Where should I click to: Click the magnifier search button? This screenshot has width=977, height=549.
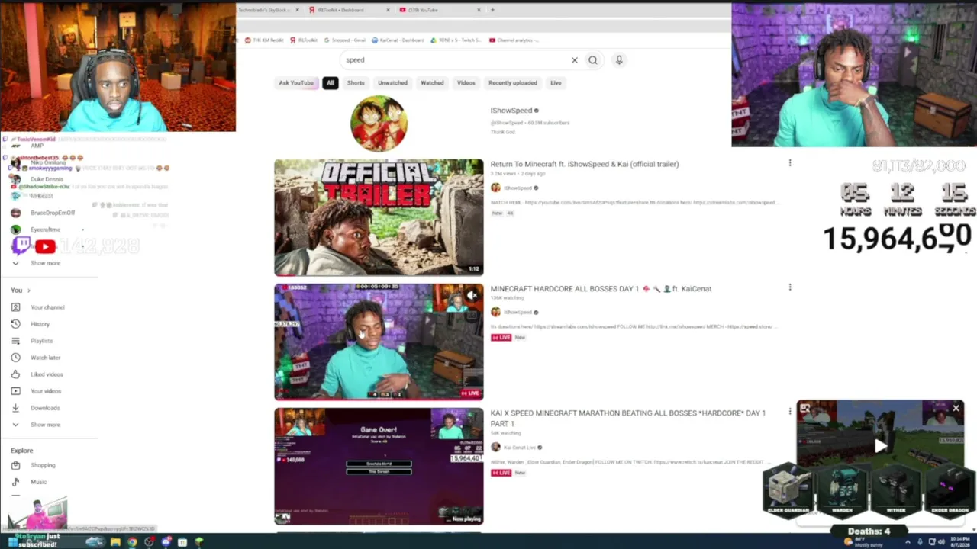click(593, 60)
